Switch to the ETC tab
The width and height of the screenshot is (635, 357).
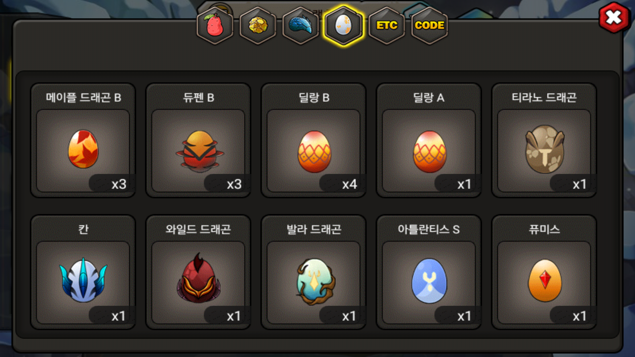pyautogui.click(x=387, y=25)
